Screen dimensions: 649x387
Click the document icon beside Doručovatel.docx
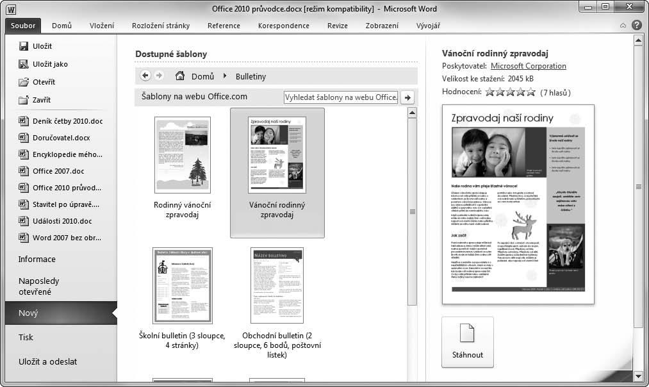point(24,137)
